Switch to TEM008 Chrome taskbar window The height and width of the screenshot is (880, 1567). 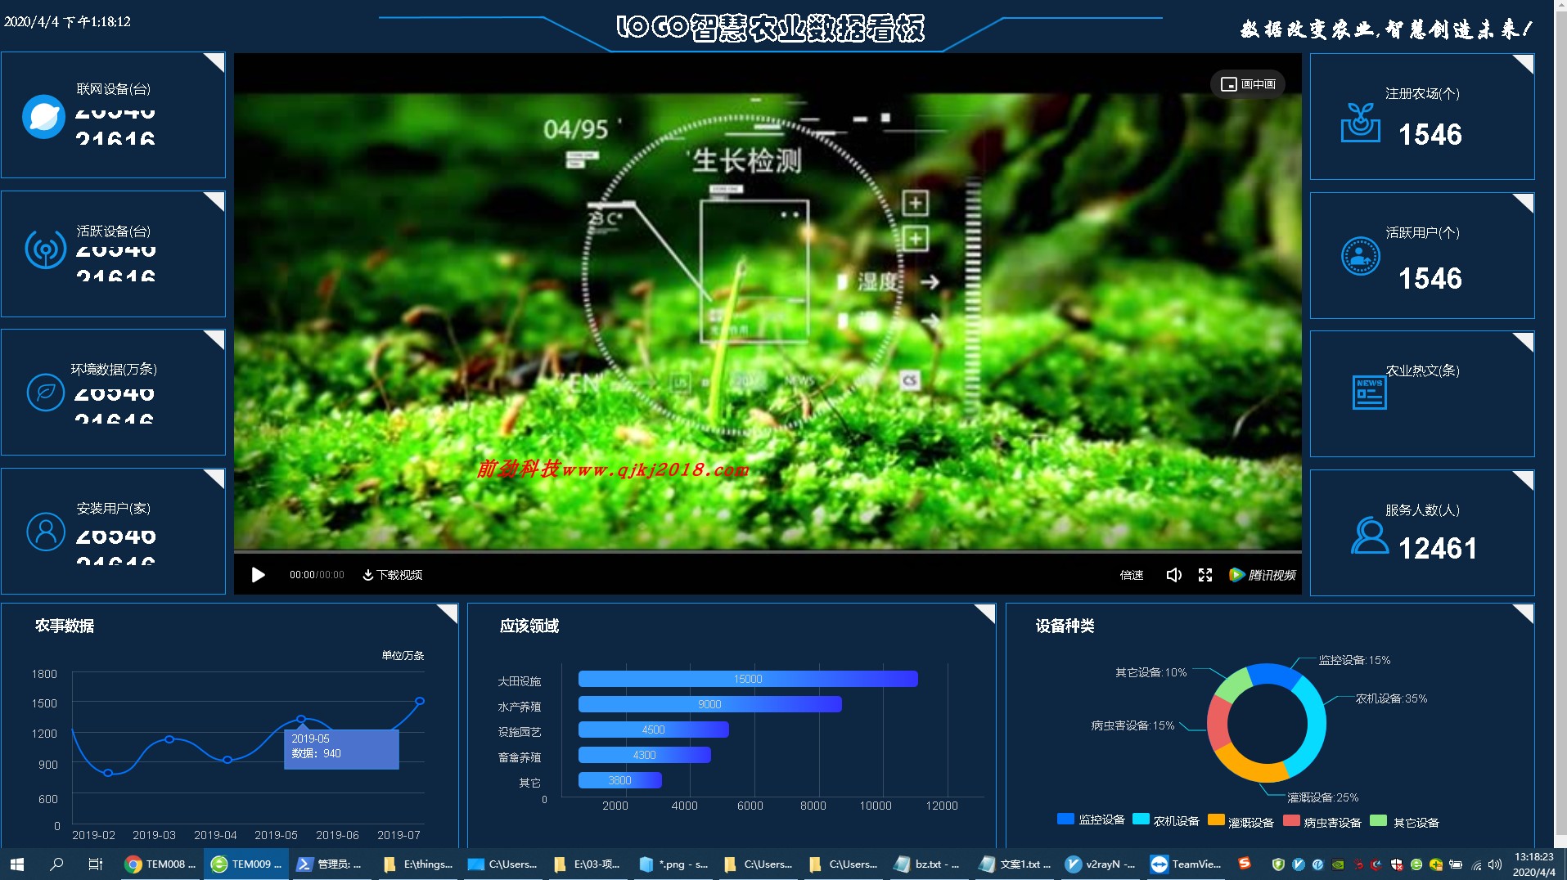[160, 864]
